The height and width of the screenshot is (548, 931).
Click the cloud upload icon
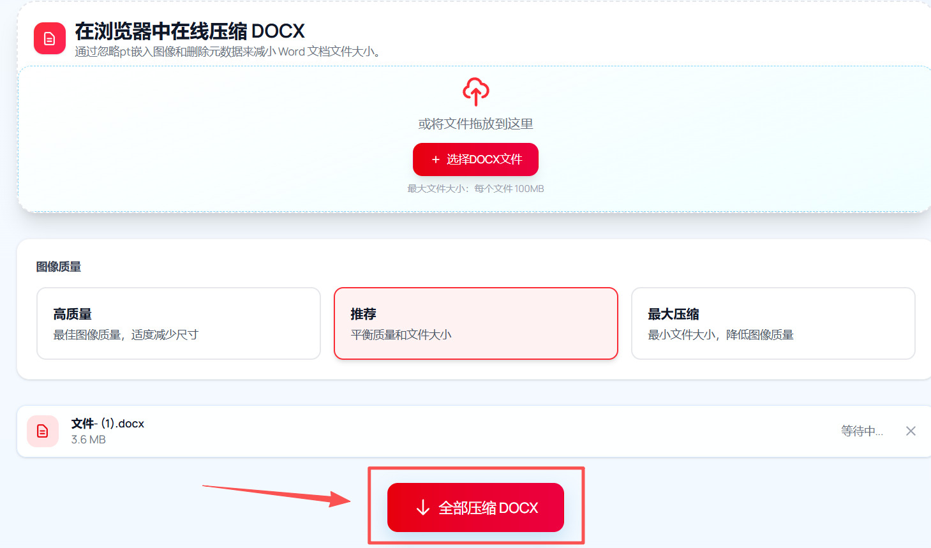(476, 92)
